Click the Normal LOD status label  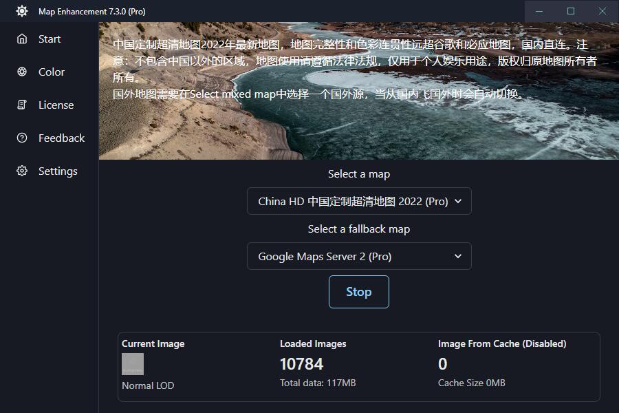click(147, 385)
